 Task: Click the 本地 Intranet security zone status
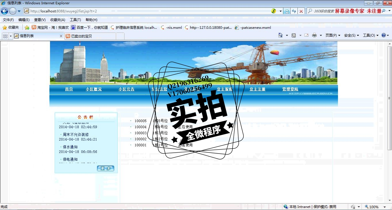coord(310,207)
